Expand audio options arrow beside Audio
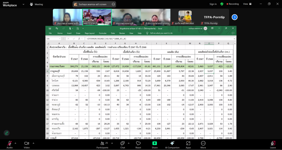Viewport: 282px width, 150px height. tap(15, 143)
